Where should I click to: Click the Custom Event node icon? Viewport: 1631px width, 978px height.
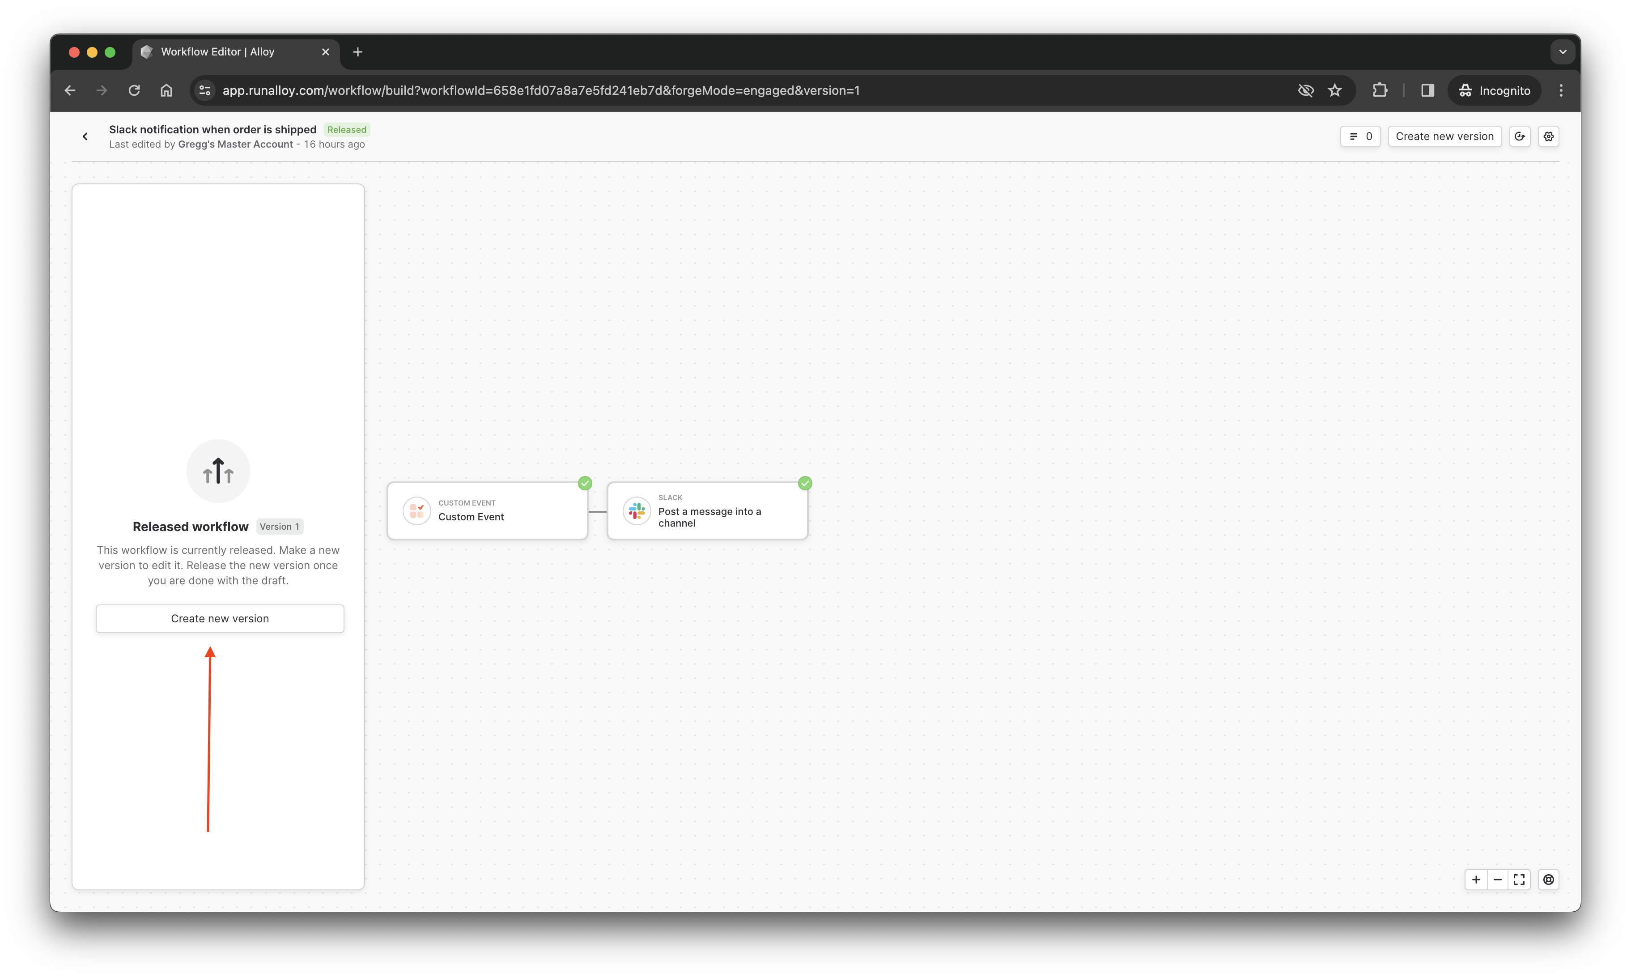(x=416, y=511)
